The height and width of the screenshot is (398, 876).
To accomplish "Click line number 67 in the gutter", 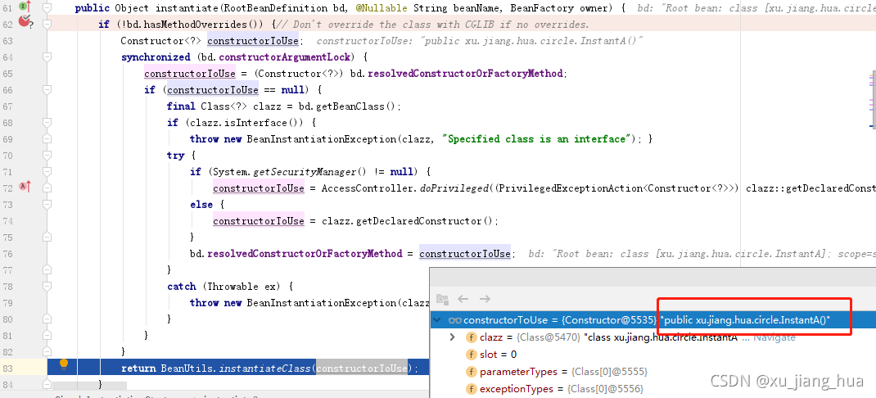I will [8, 106].
